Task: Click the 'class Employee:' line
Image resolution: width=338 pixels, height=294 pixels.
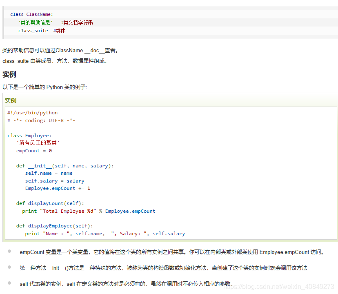Action: tap(29, 136)
